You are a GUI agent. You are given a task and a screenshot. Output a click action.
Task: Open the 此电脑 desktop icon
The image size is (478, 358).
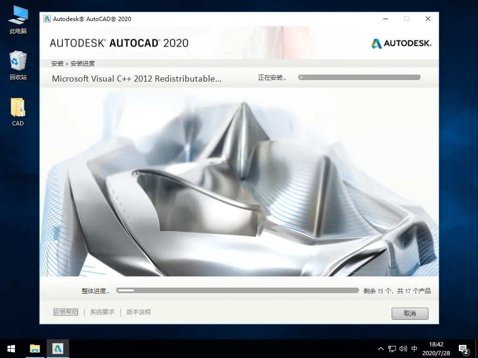tap(18, 20)
